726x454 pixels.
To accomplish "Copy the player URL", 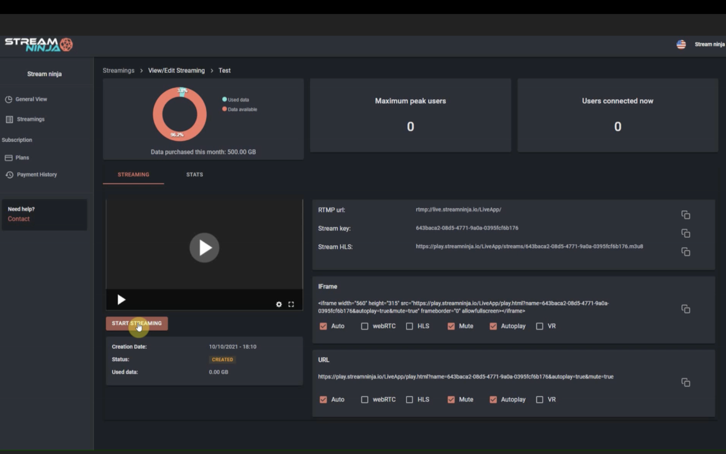I will click(x=686, y=382).
